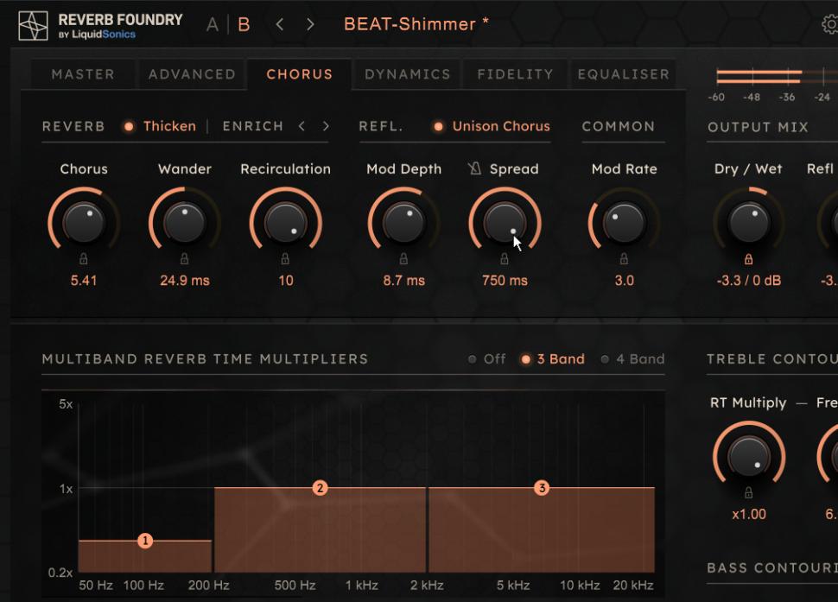Select the B preset slot
Viewport: 838px width, 602px height.
click(244, 24)
